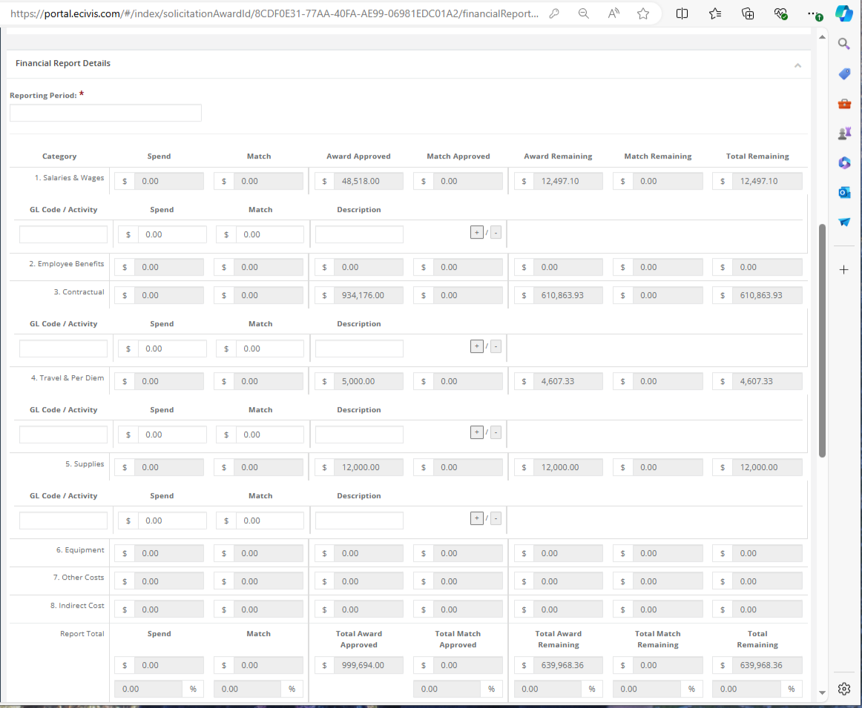Open Drop via the paper plane icon

(843, 221)
